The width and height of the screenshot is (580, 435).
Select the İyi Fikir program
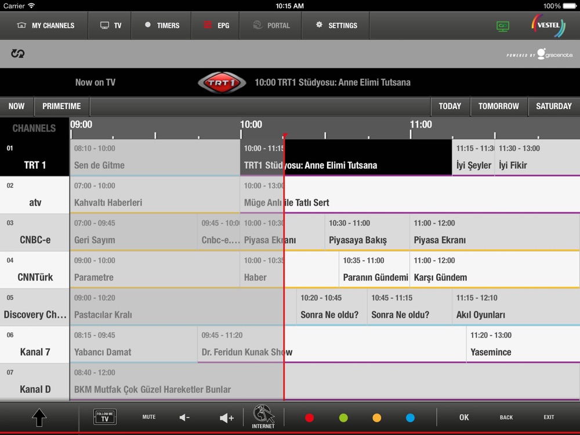point(538,158)
